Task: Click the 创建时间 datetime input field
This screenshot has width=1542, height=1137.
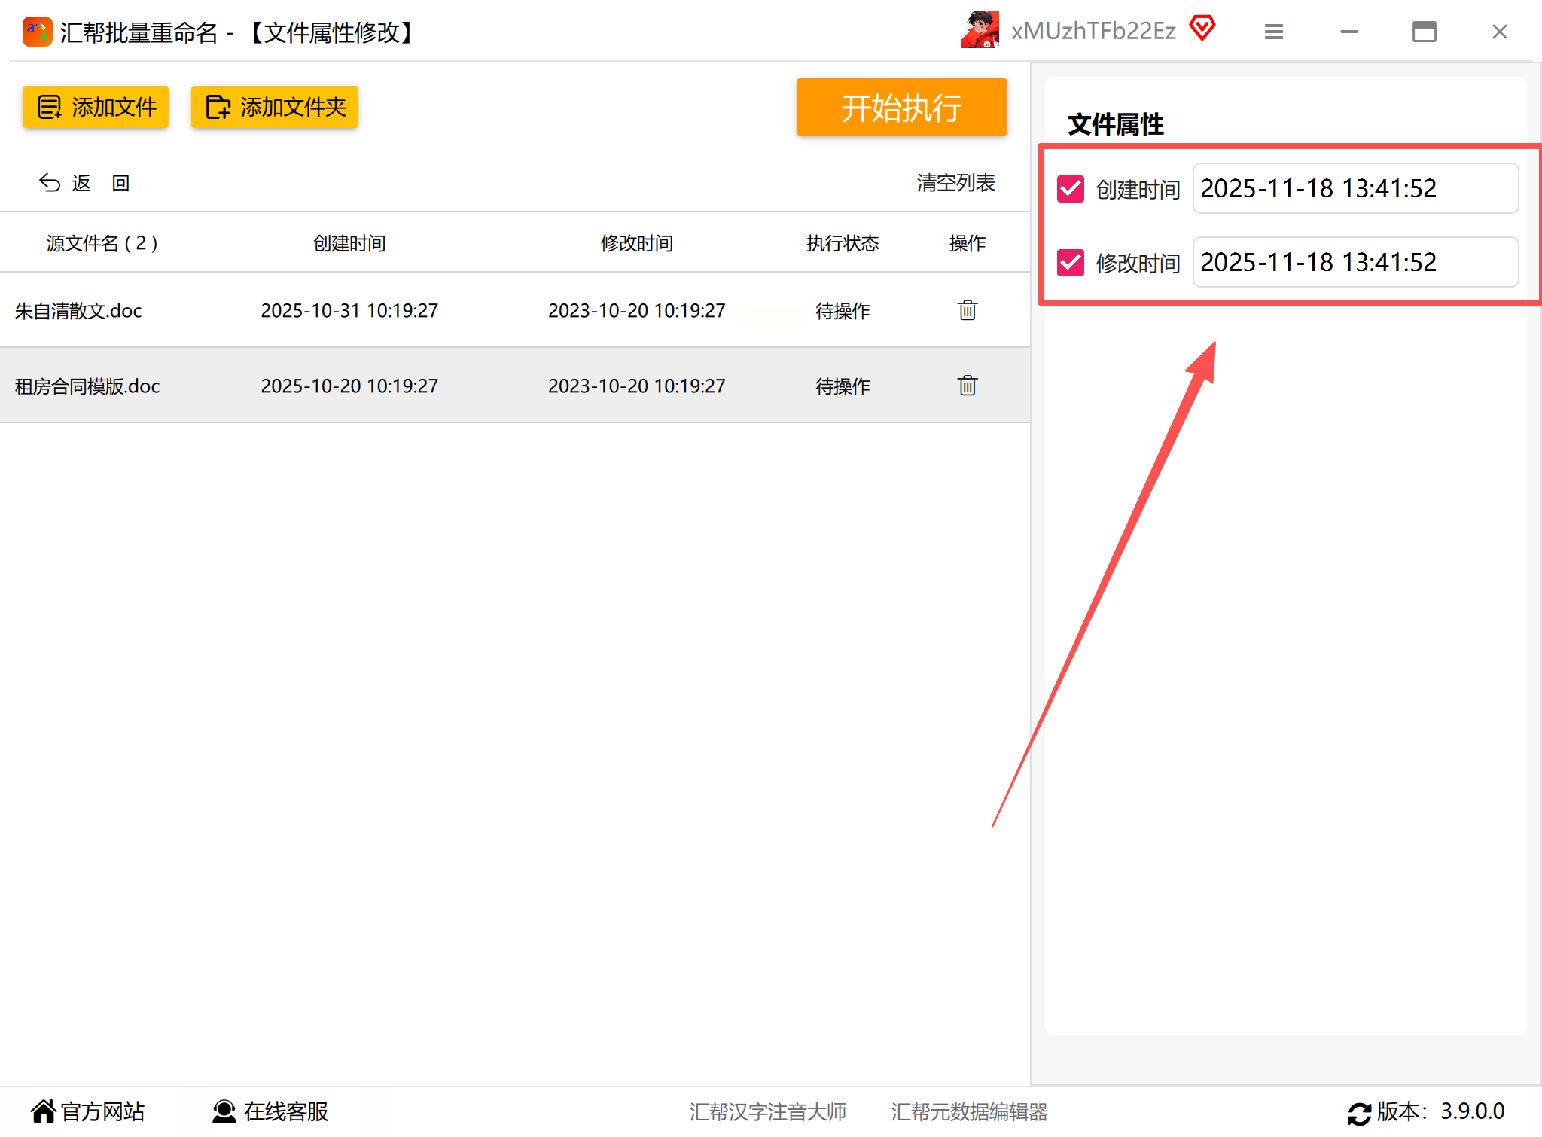Action: pos(1355,188)
